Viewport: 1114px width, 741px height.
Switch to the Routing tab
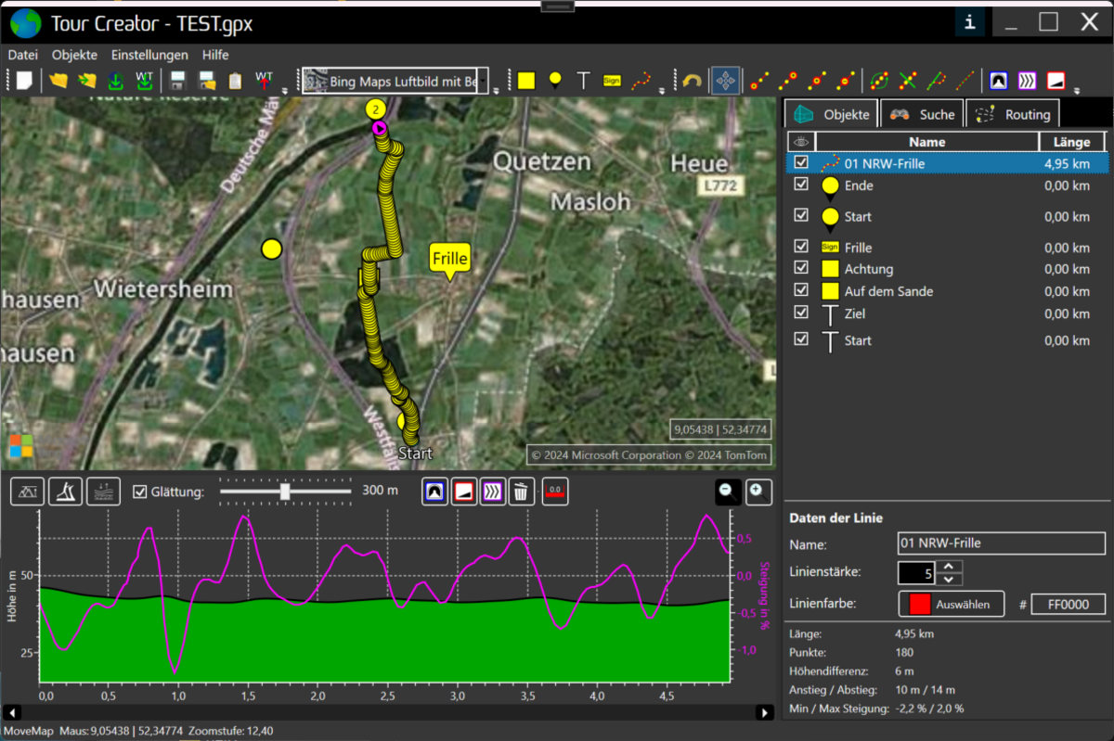click(1013, 114)
